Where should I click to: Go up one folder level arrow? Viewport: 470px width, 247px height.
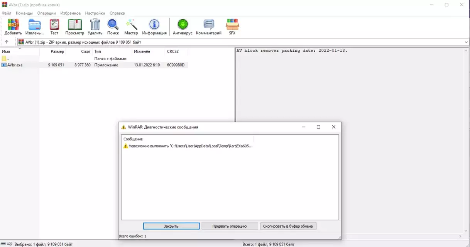7,42
